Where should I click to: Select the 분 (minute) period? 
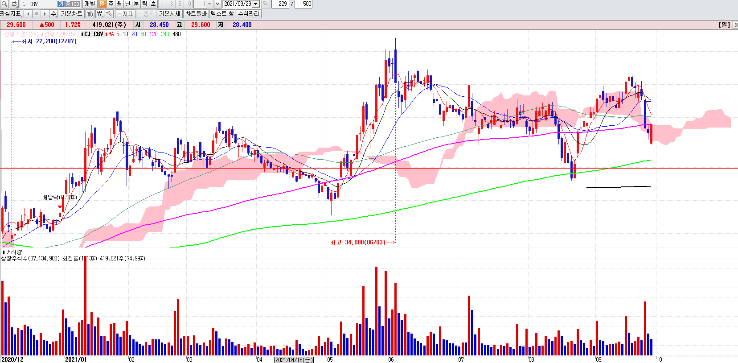136,4
